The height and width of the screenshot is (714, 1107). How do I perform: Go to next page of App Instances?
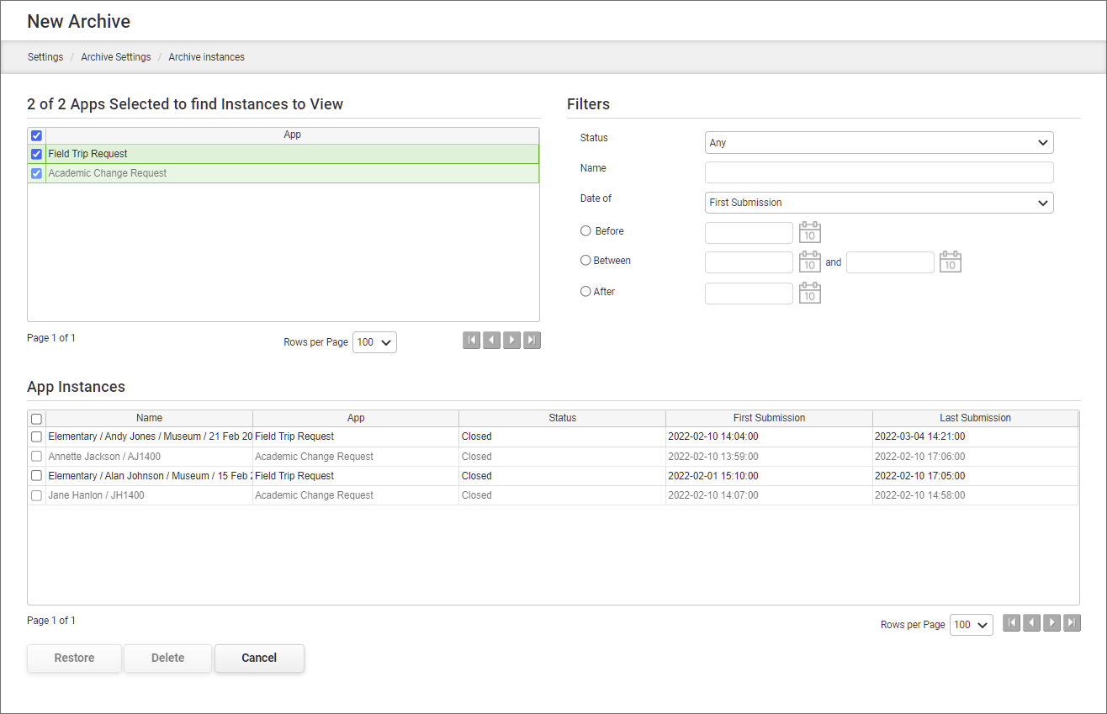1051,623
